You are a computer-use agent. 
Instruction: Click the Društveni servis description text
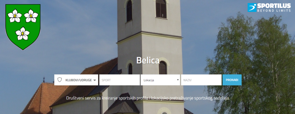[148, 98]
